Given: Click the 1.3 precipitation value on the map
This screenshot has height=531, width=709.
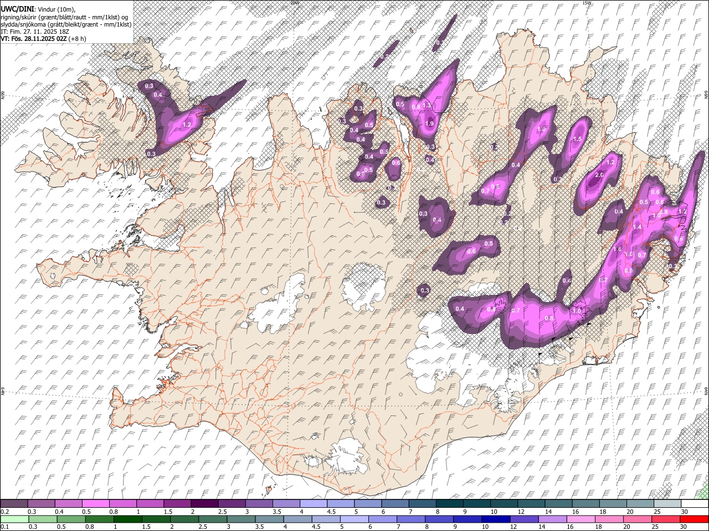Looking at the screenshot, I should pyautogui.click(x=427, y=105).
